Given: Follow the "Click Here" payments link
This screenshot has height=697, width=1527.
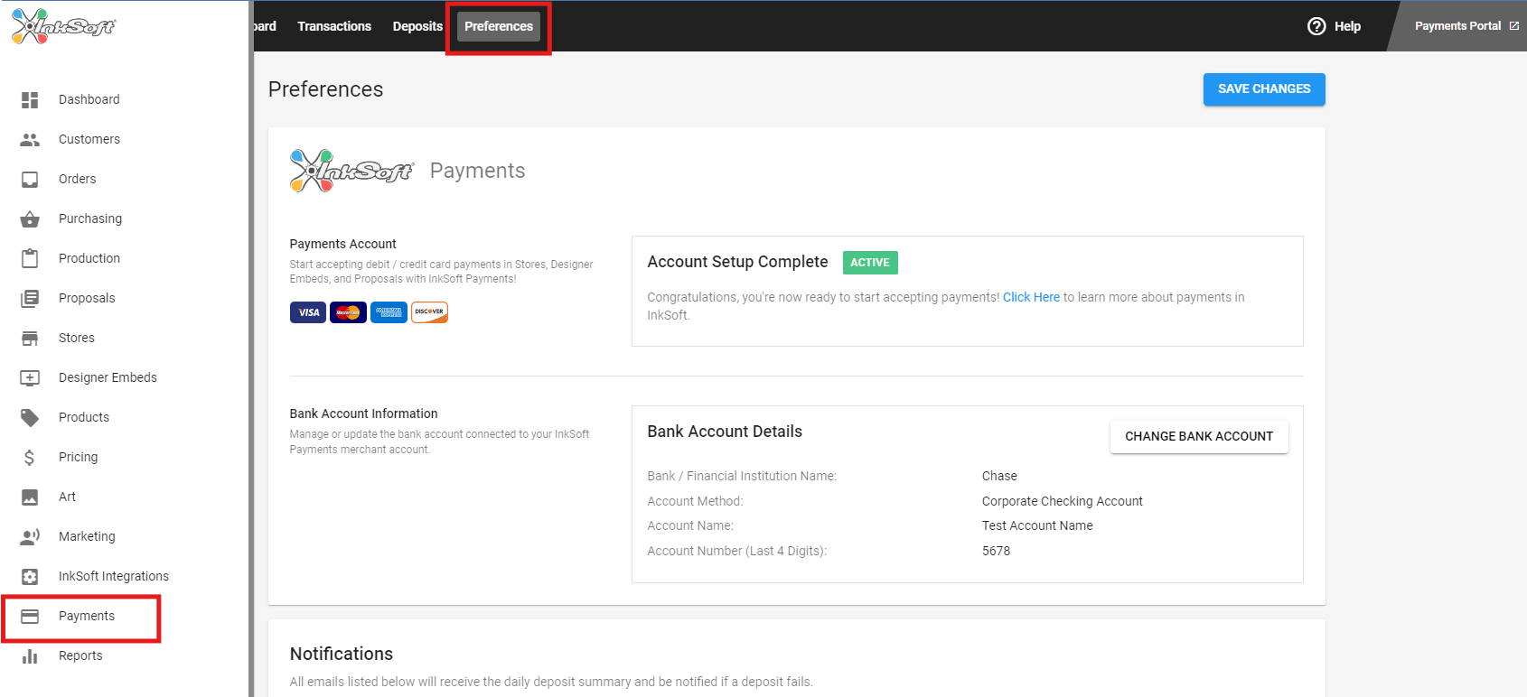Looking at the screenshot, I should [x=1031, y=297].
